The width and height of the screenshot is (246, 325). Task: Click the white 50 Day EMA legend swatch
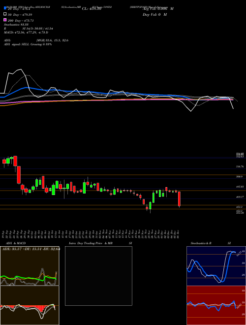click(x=5, y=14)
